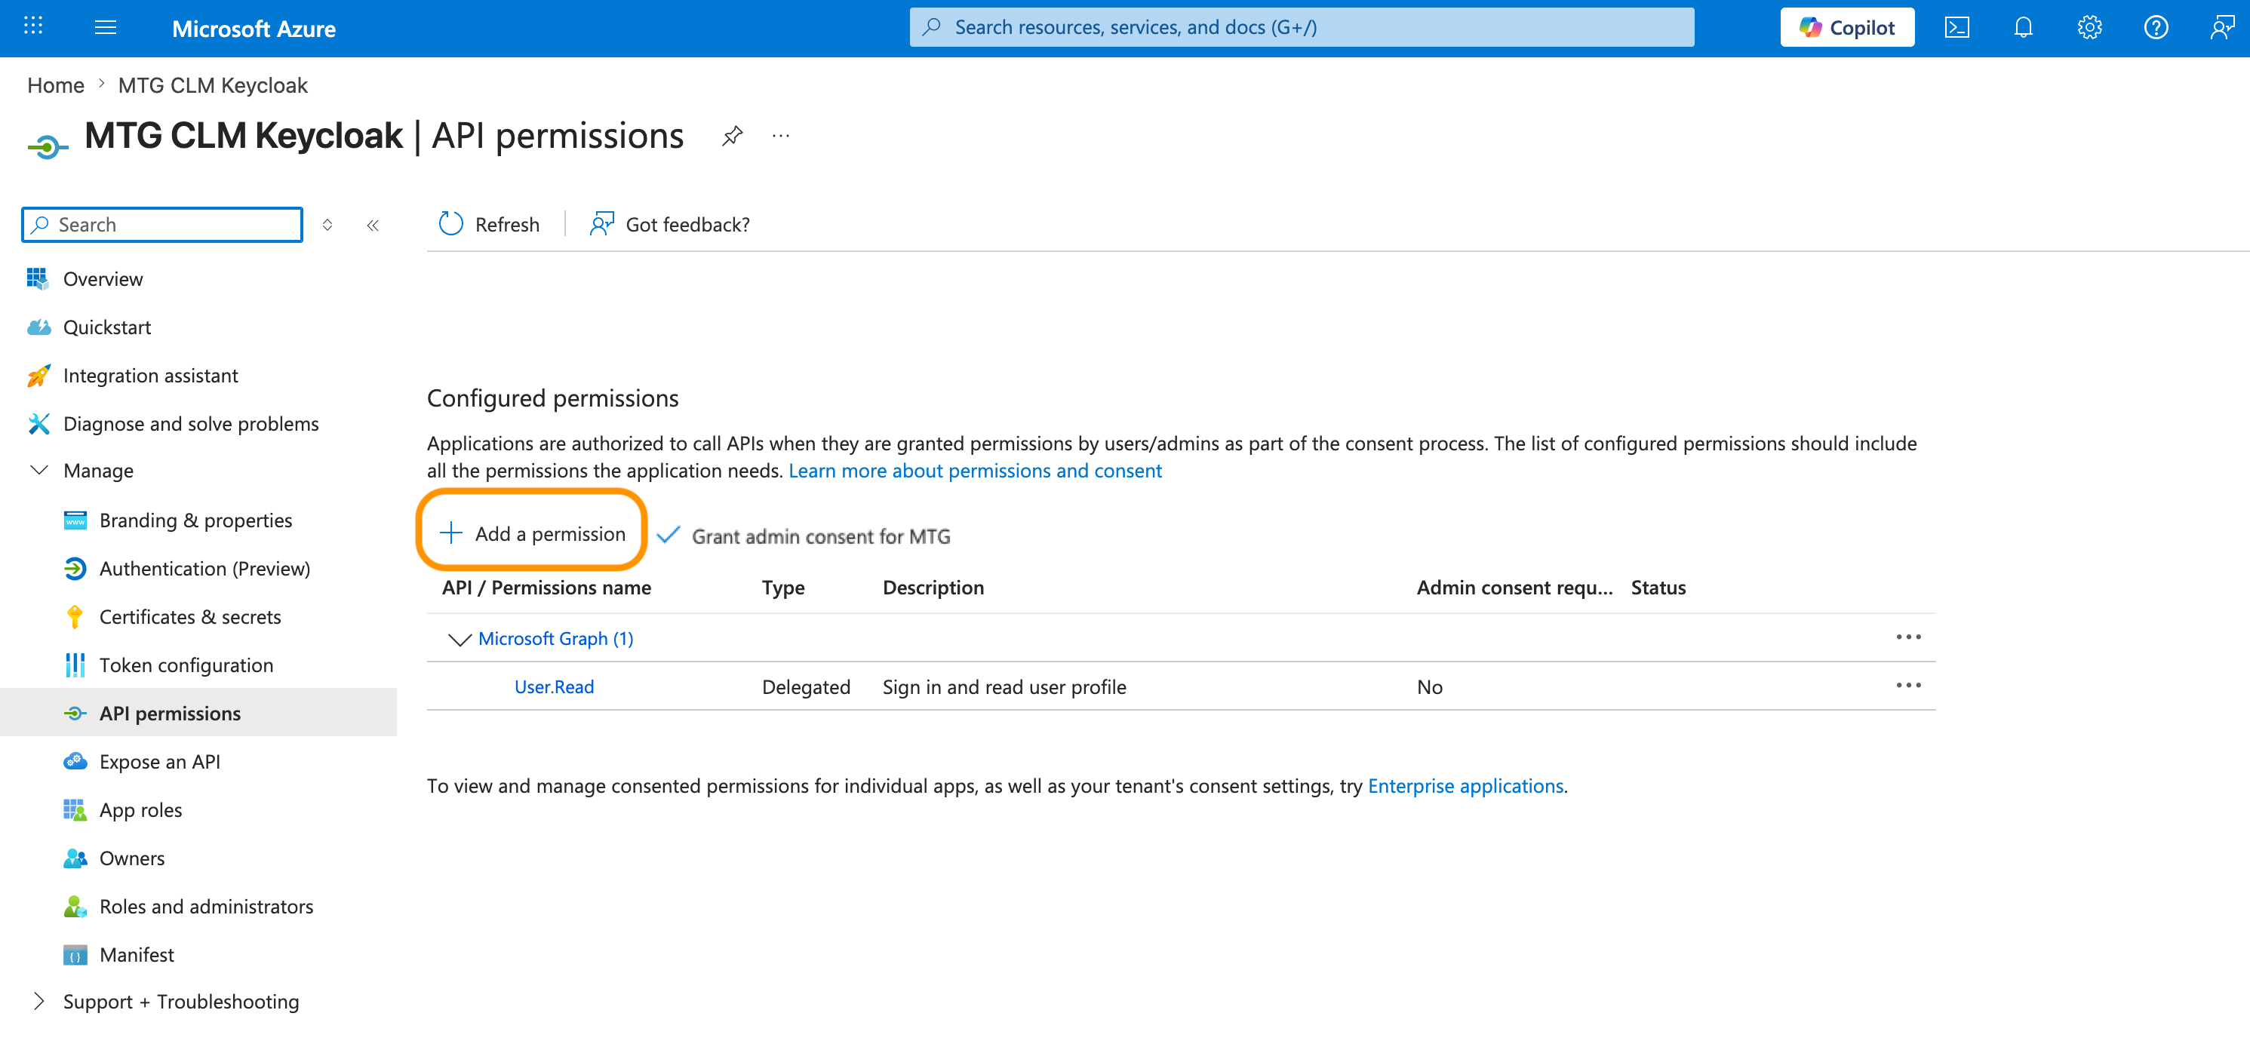Click the Admin consent required column header
Screen dimensions: 2250x1050
1514,588
